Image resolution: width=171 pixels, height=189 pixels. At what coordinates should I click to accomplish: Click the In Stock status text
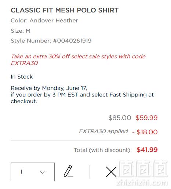tap(22, 77)
